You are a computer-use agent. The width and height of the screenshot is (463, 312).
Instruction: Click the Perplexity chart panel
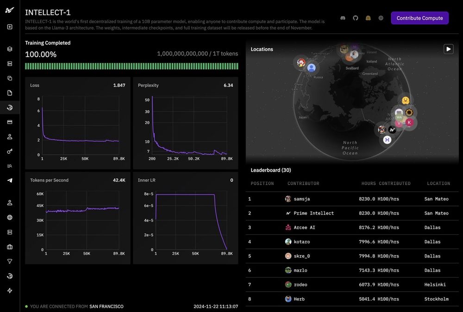click(x=186, y=123)
